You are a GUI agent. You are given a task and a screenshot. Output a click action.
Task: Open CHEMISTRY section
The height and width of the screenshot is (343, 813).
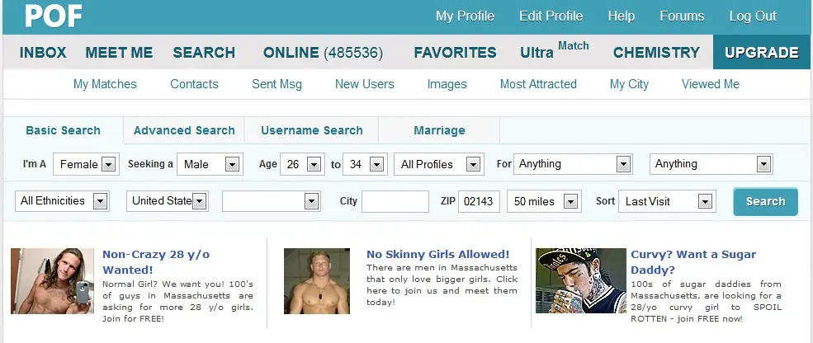click(x=656, y=52)
